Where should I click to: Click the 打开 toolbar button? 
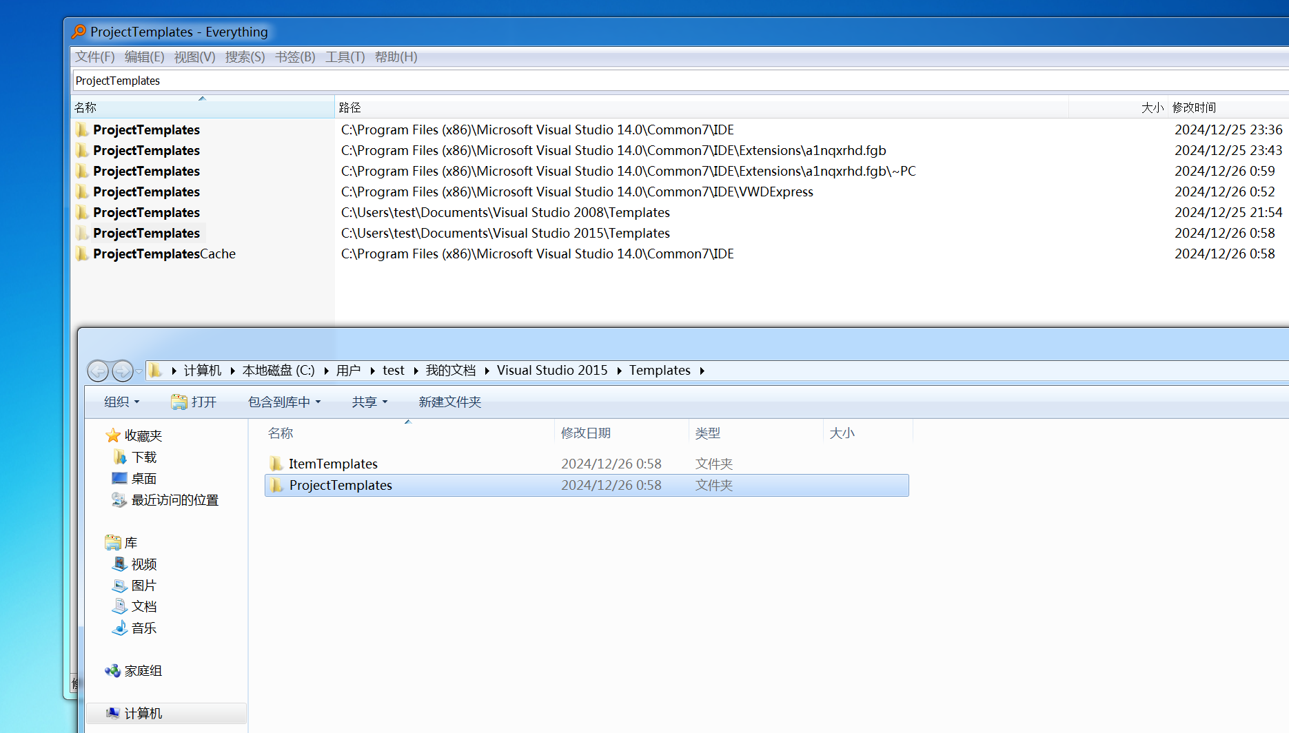[x=194, y=402]
